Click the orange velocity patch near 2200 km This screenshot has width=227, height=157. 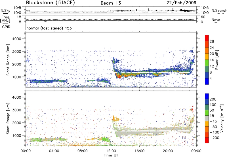(x=116, y=119)
